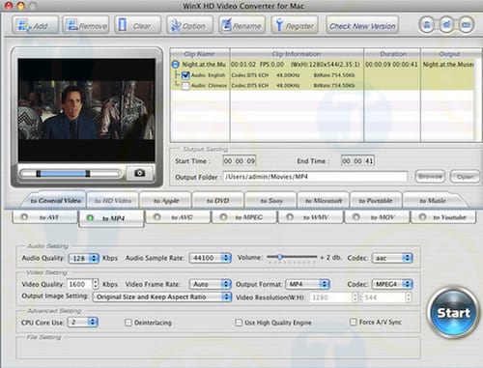Open the Register dialog
Viewport: 483px width, 368px height.
[x=295, y=25]
